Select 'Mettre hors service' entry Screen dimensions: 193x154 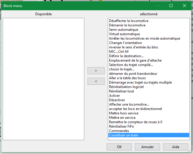pyautogui.click(x=124, y=113)
